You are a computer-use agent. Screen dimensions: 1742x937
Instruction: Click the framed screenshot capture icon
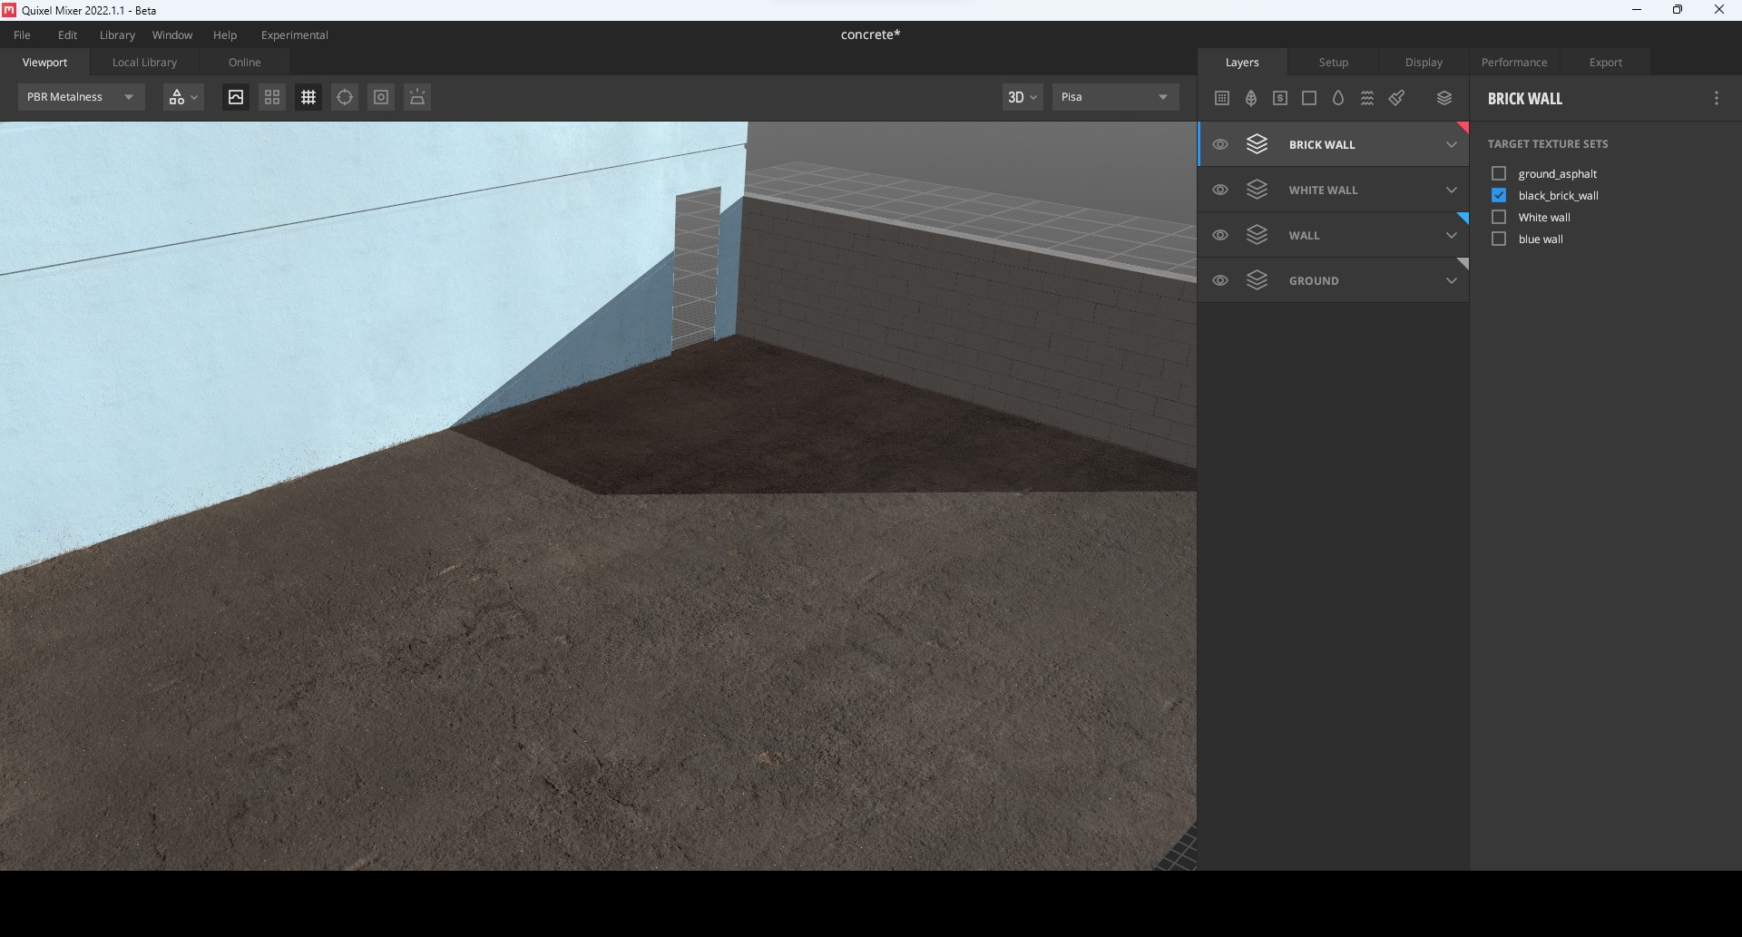[x=381, y=97]
